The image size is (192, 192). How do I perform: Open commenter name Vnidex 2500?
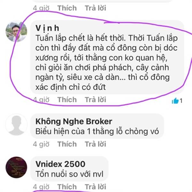tap(60, 164)
